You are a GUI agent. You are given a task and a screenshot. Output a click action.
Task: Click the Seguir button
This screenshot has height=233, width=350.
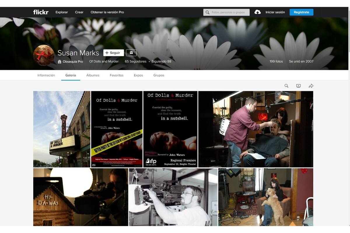point(113,53)
